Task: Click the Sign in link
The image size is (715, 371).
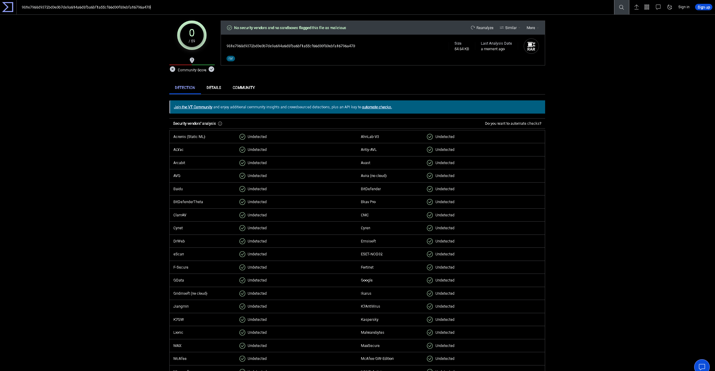Action: coord(684,7)
